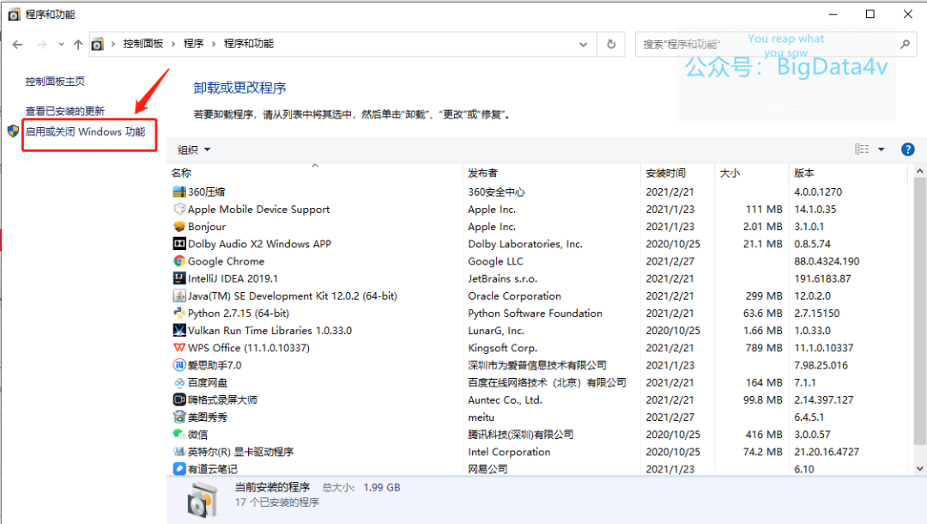Click 程序 in the breadcrumb
Viewport: 927px width, 524px height.
[x=193, y=45]
